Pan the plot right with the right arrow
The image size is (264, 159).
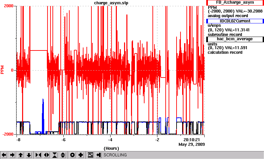pos(12,155)
